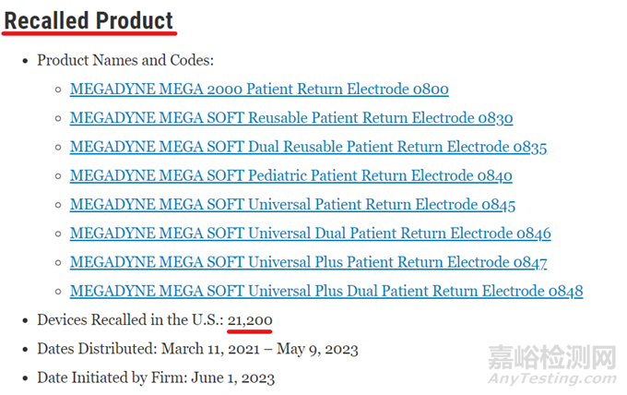The image size is (627, 395).
Task: Click the Devices Recalled in the U.S. line
Action: 155,320
